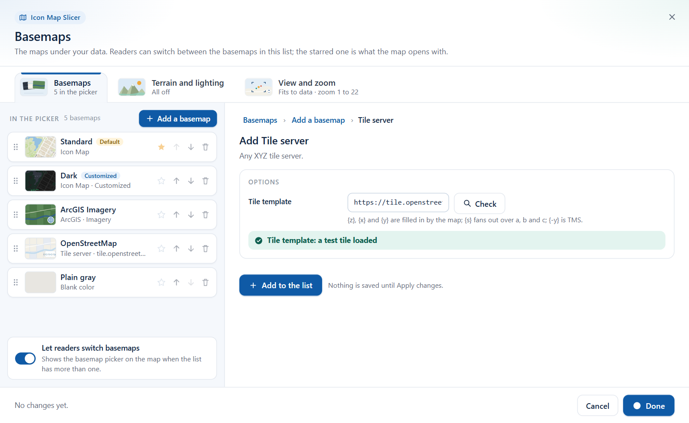
Task: Star the Standard basemap as default
Action: (x=161, y=147)
